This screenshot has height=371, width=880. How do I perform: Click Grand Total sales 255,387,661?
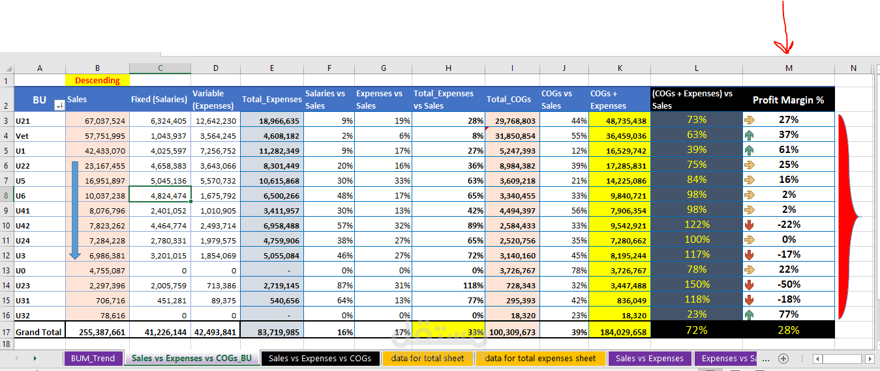point(97,331)
